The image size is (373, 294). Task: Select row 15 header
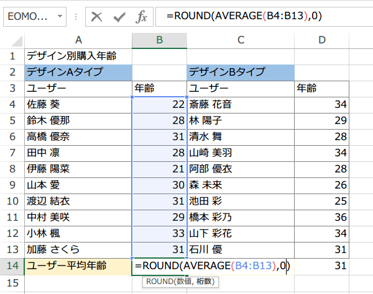(12, 283)
